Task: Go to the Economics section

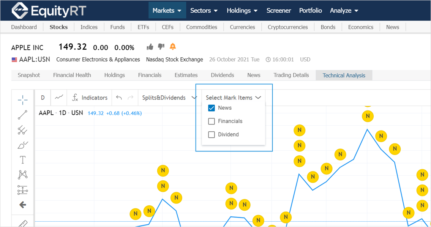Action: pos(361,27)
